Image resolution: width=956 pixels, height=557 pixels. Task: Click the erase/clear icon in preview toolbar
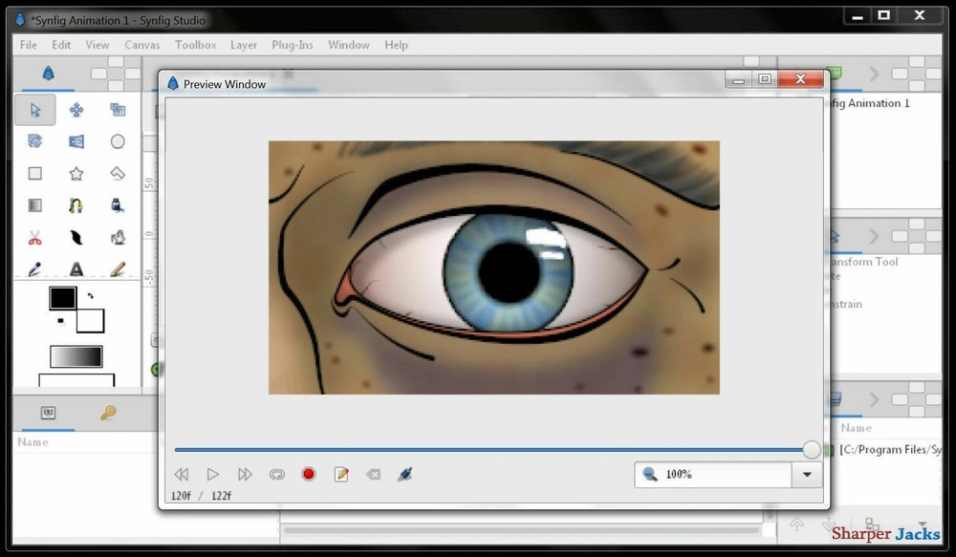tap(373, 474)
